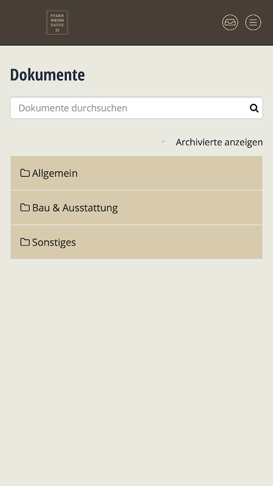Screen dimensions: 273x486
Task: Expand the Bau & Ausstattung folder row
Action: [x=136, y=208]
